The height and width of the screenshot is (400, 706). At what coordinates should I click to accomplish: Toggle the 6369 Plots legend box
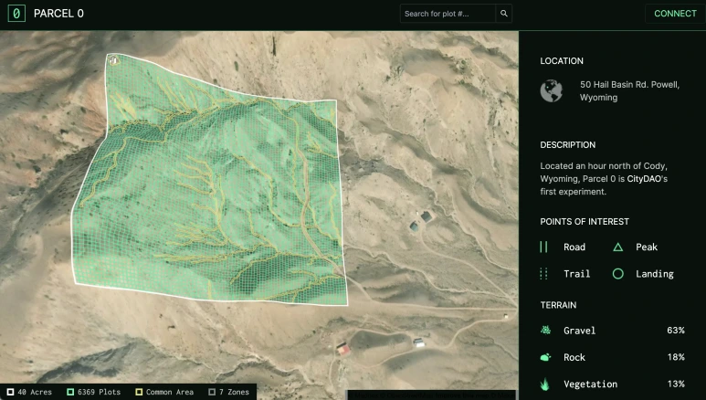(70, 392)
